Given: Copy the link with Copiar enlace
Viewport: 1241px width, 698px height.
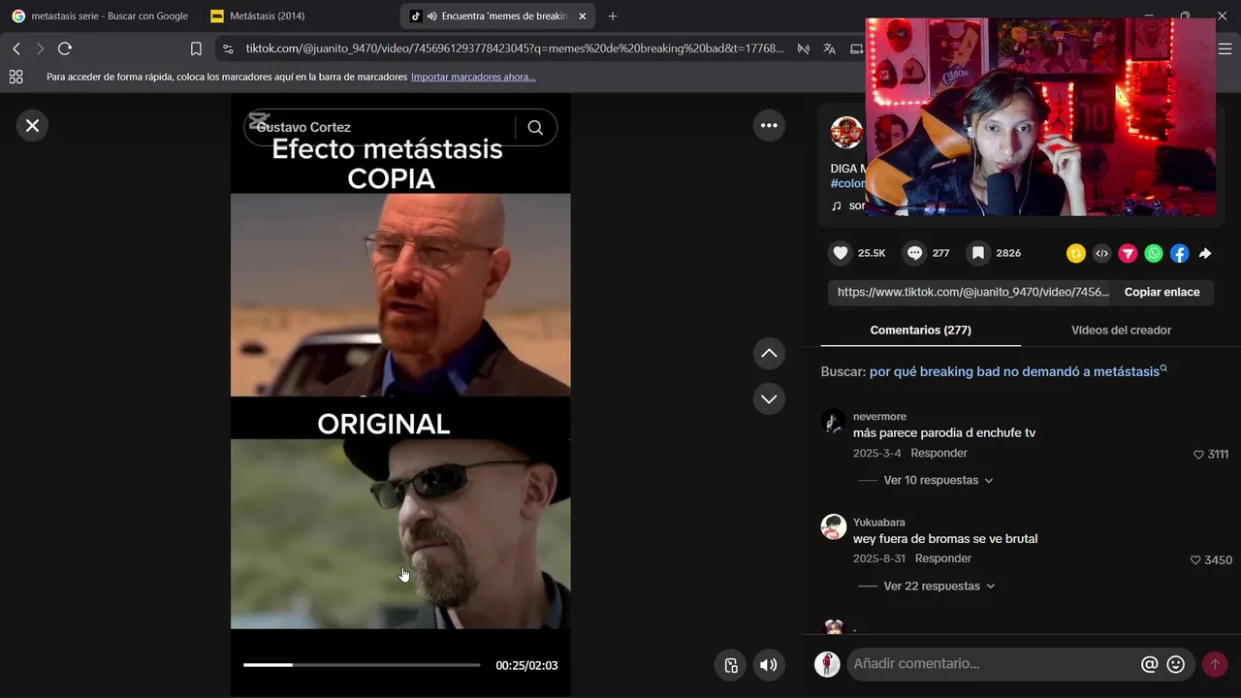Looking at the screenshot, I should [x=1161, y=292].
